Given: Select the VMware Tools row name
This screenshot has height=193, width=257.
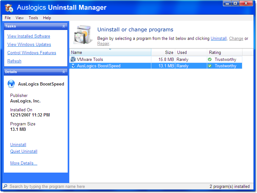Looking at the screenshot, I should (x=90, y=59).
